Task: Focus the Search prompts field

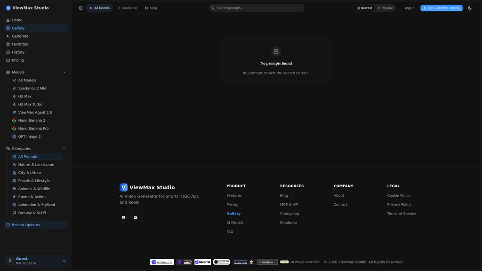Action: coord(257,8)
